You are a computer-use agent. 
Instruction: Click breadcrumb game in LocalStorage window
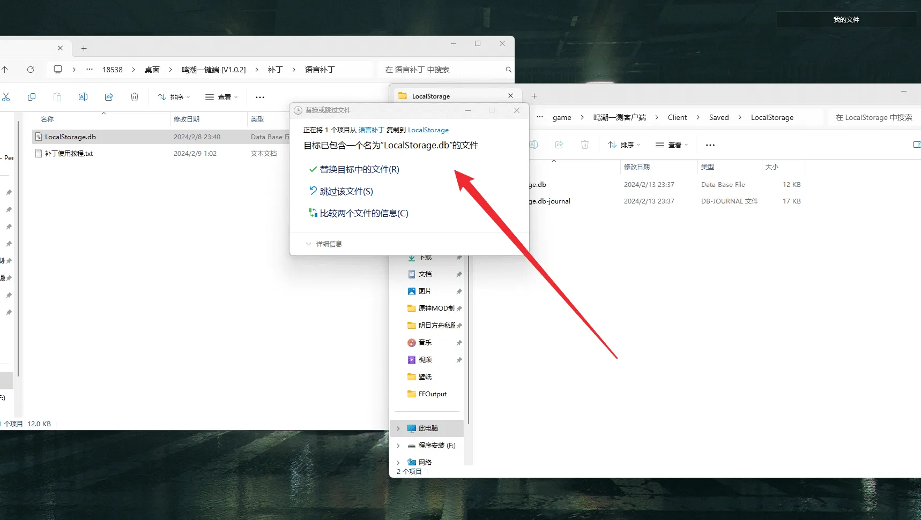(562, 117)
